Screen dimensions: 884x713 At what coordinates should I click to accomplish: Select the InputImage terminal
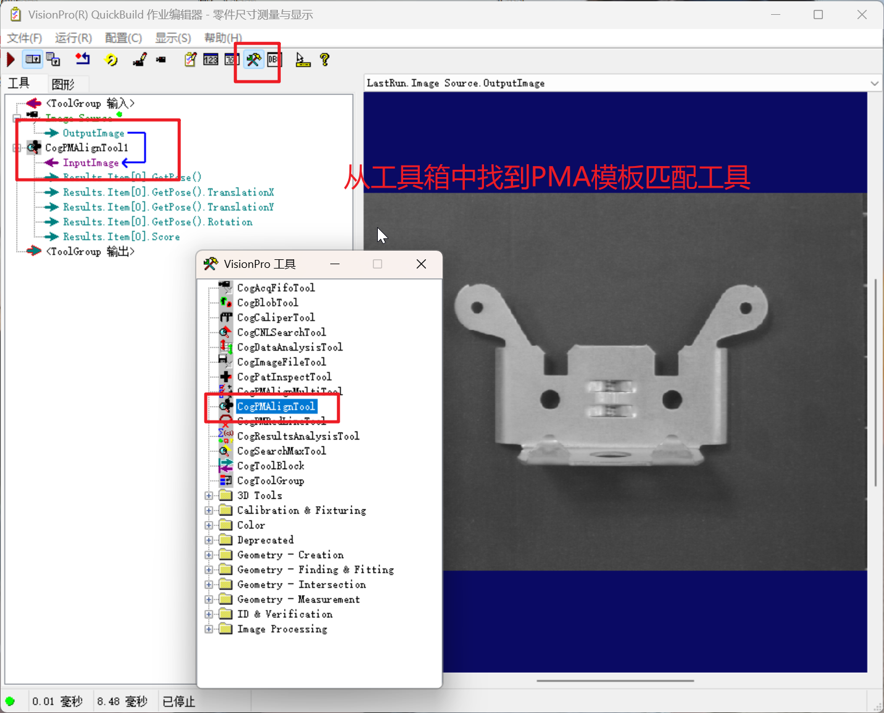point(91,162)
